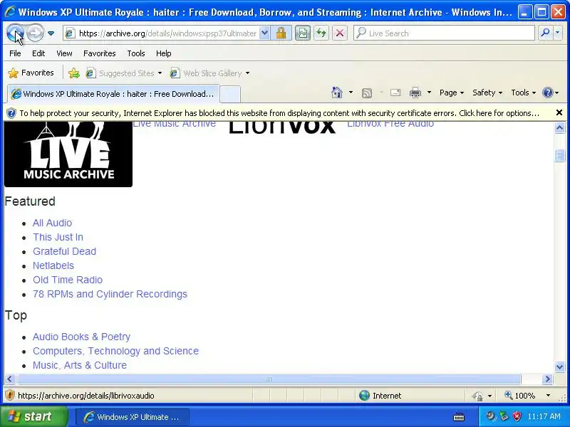This screenshot has height=427, width=570.
Task: Click Add to Favorites Bar icon
Action: coord(74,73)
